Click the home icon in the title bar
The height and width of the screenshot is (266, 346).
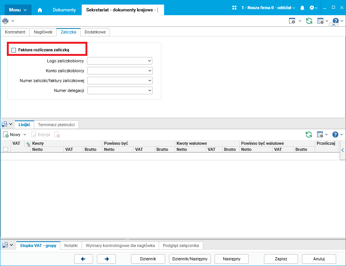(x=40, y=10)
